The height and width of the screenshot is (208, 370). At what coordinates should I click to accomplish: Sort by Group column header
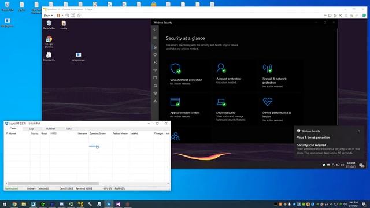45,133
